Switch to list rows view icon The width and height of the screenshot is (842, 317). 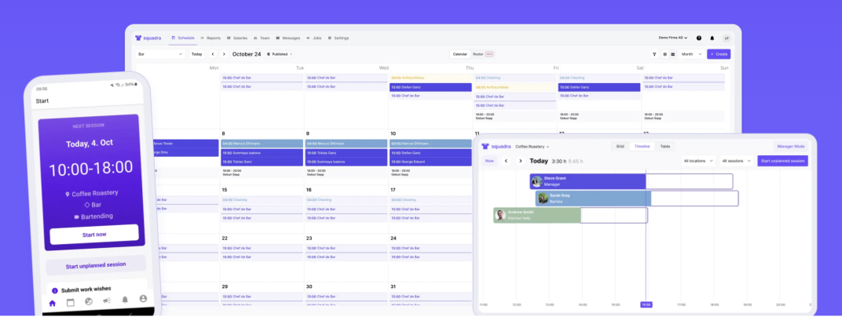pos(672,54)
